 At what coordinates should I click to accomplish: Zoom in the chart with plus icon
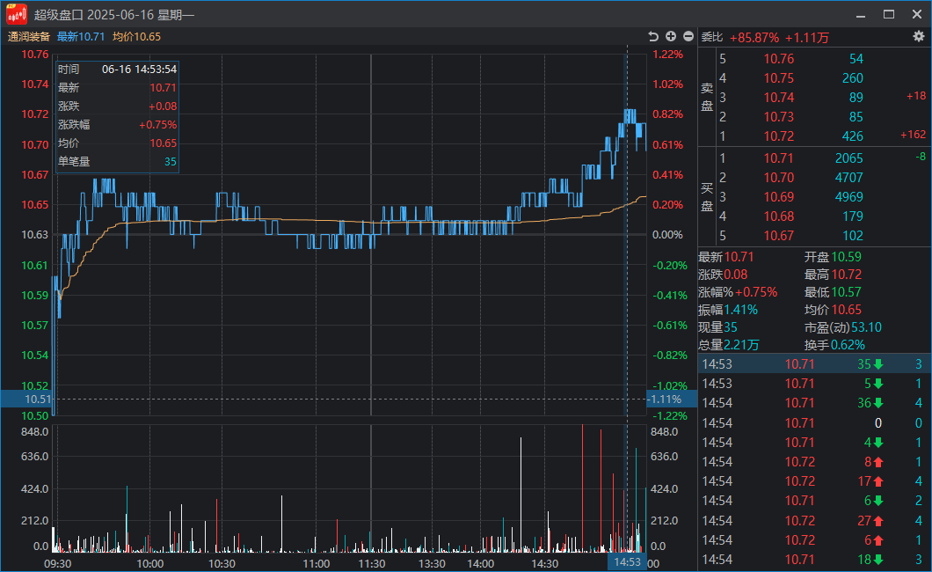[x=671, y=37]
